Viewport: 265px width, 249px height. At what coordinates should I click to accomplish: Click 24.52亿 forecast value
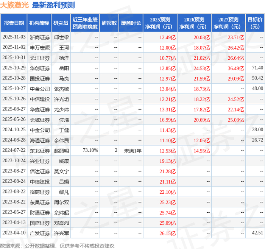point(236,99)
